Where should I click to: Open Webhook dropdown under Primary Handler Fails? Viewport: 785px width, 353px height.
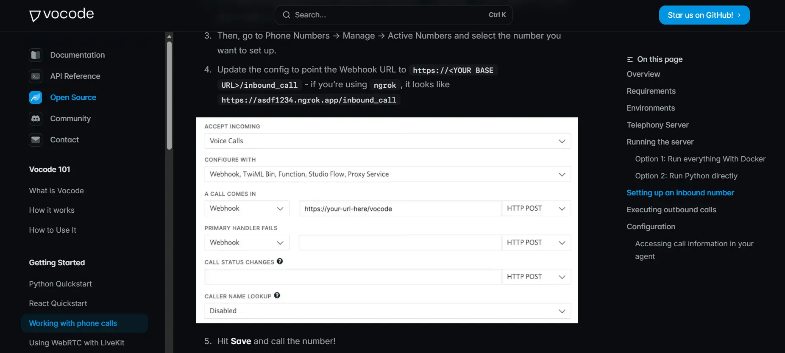(x=247, y=242)
